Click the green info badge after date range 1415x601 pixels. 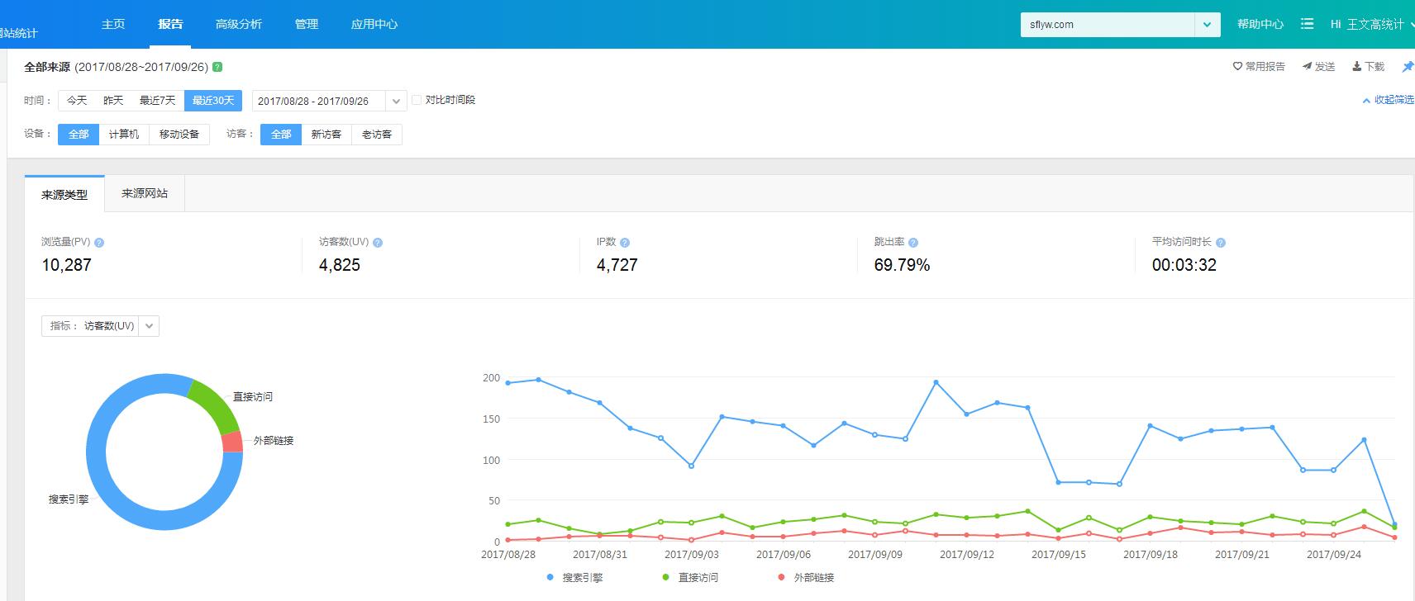217,67
